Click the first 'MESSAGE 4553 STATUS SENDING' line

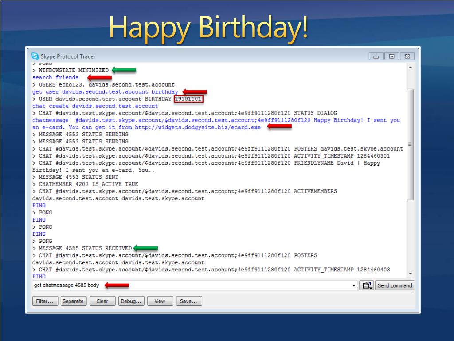point(80,134)
